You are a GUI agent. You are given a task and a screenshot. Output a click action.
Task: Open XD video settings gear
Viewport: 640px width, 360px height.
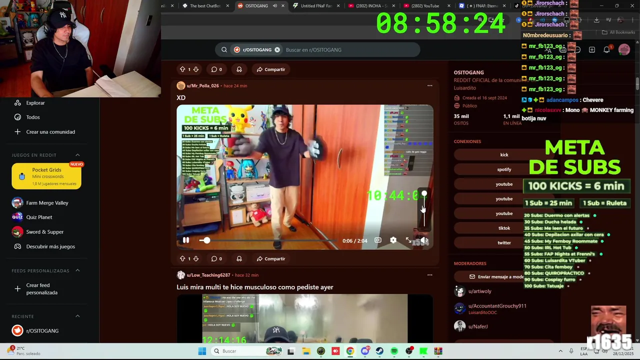[x=393, y=240]
